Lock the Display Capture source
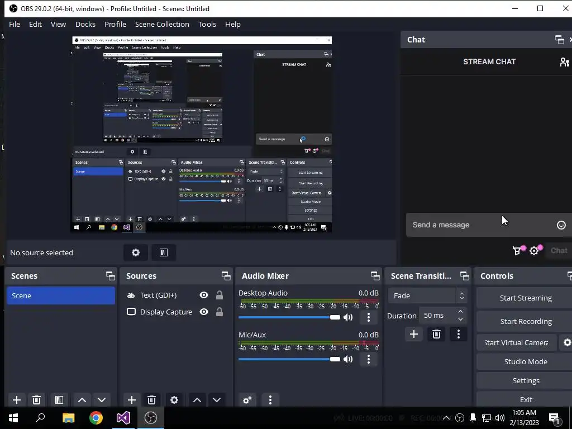The image size is (572, 429). [219, 312]
